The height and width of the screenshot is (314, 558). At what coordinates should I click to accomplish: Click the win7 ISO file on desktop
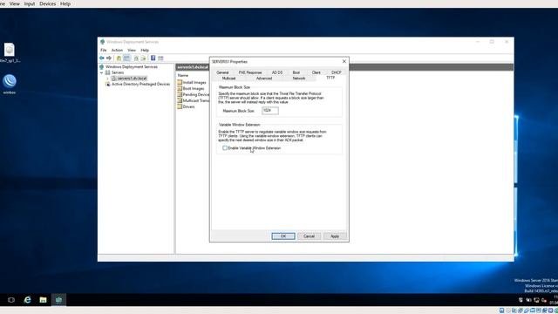pyautogui.click(x=10, y=52)
